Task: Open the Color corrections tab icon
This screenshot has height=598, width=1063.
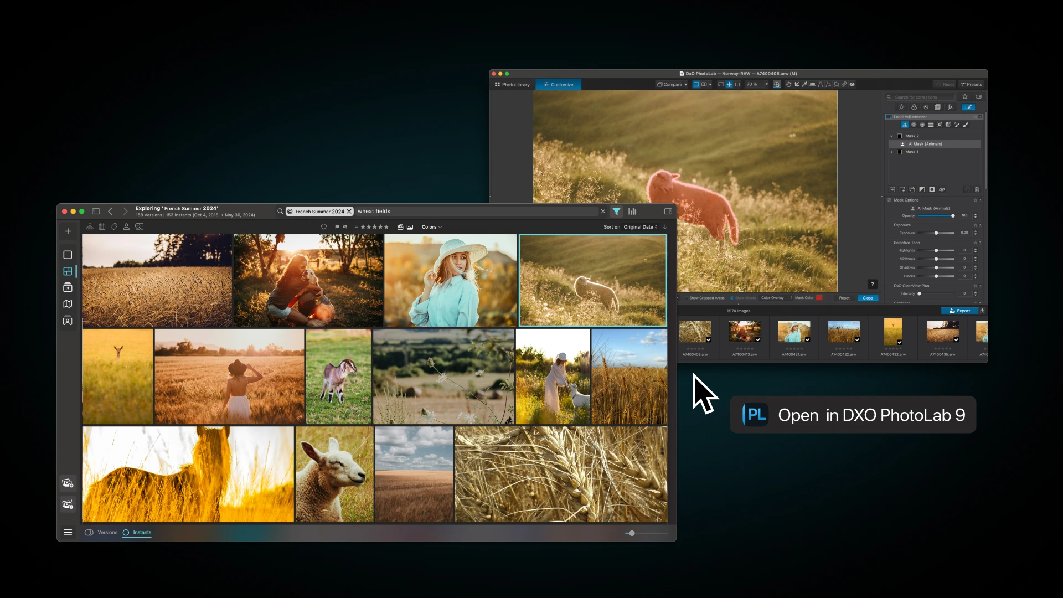Action: tap(914, 107)
